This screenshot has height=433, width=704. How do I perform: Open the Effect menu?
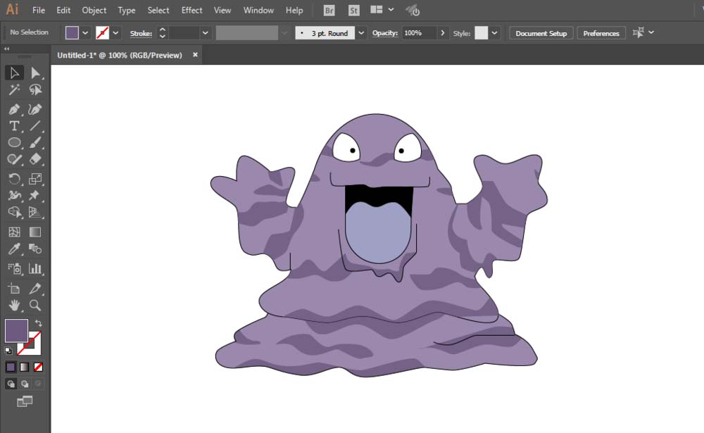[x=191, y=11]
